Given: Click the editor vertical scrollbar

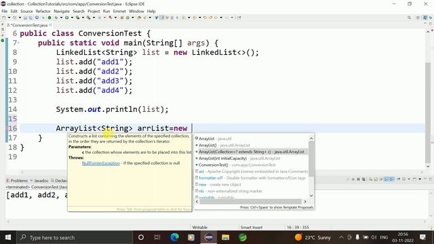Looking at the screenshot, I should click(x=428, y=110).
